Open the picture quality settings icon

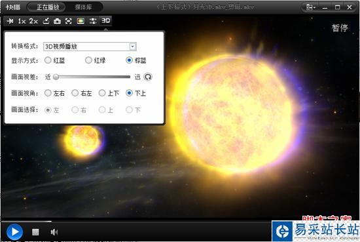(x=81, y=21)
